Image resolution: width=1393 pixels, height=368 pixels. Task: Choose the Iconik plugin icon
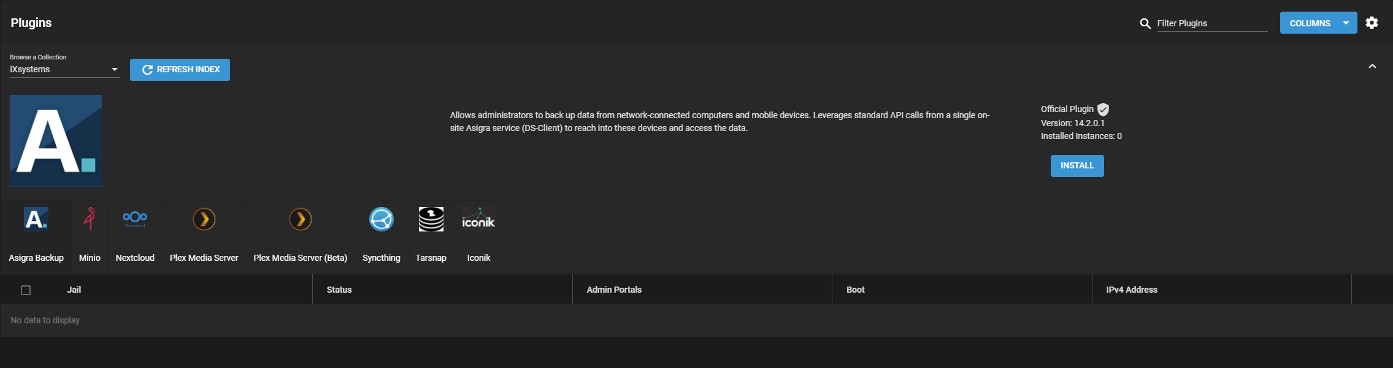point(478,219)
